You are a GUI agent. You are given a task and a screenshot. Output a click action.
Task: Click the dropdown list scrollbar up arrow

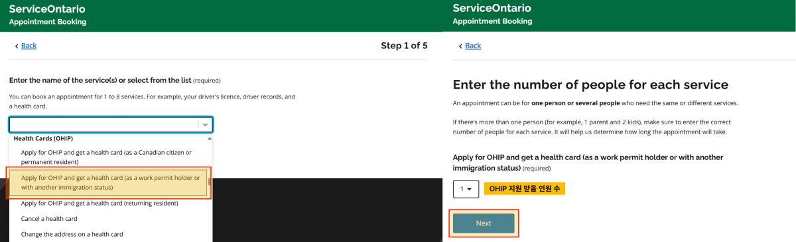[210, 139]
